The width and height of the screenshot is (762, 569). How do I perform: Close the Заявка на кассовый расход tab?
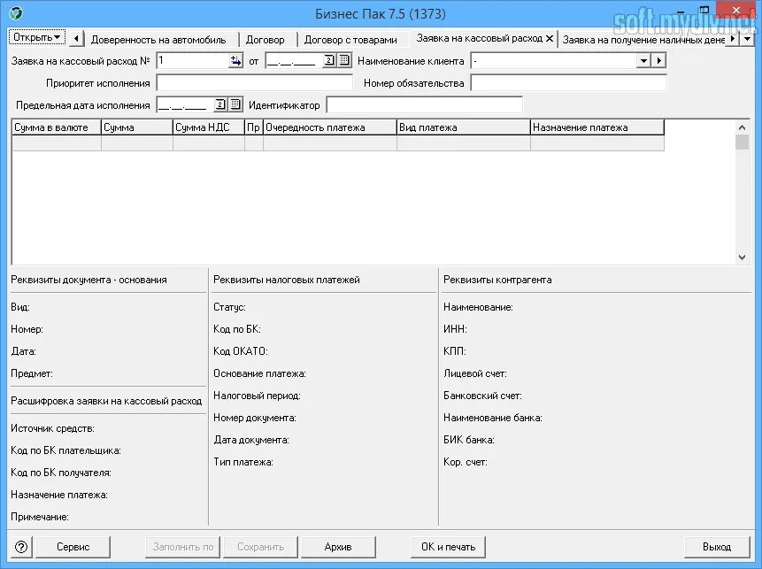point(549,38)
